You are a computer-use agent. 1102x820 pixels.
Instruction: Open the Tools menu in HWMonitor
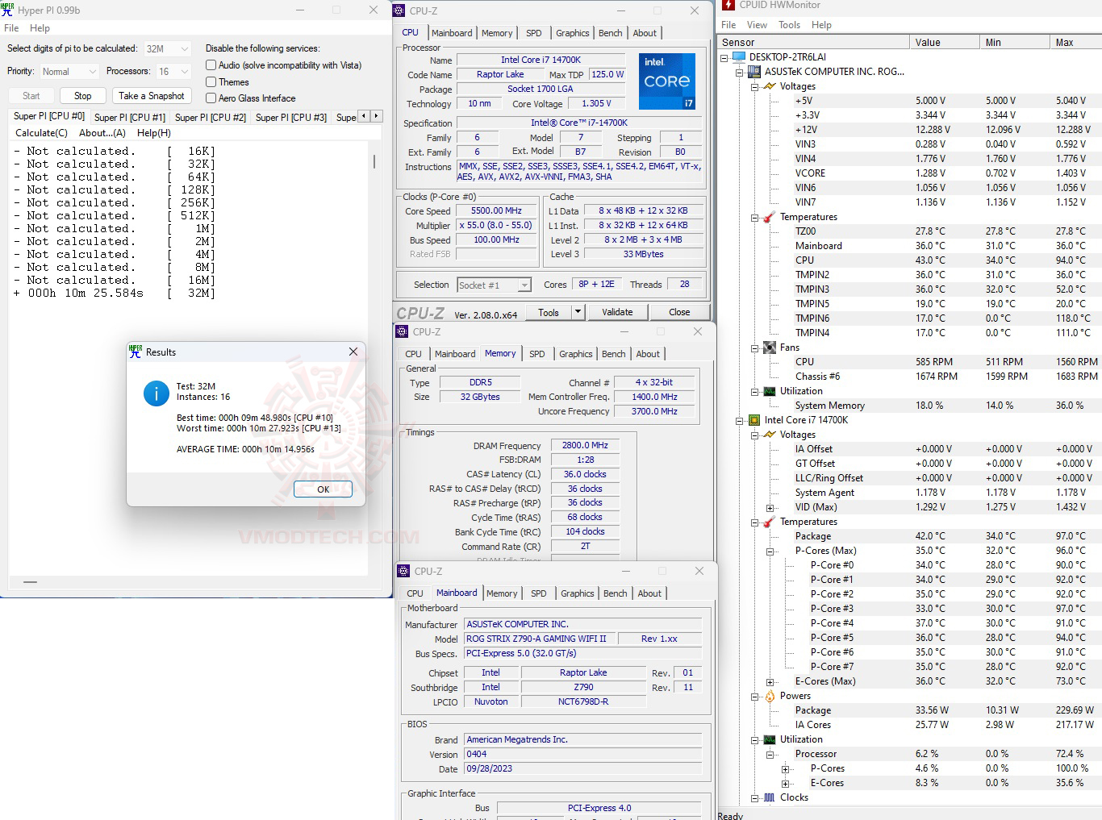click(789, 25)
